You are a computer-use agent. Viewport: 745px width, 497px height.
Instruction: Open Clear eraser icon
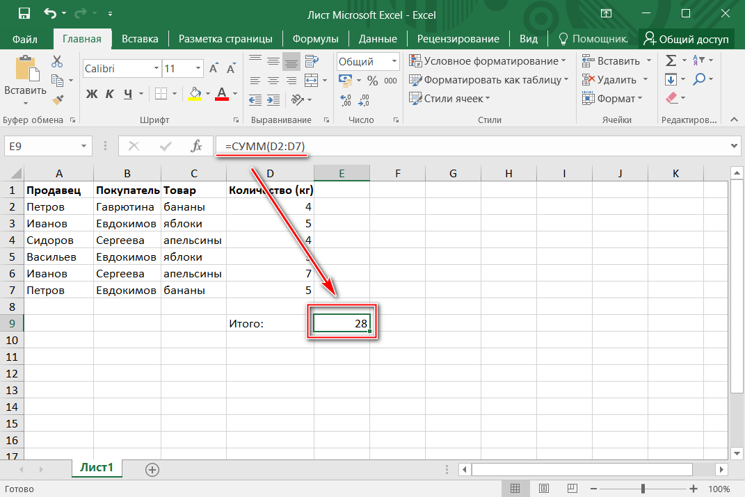click(x=671, y=98)
